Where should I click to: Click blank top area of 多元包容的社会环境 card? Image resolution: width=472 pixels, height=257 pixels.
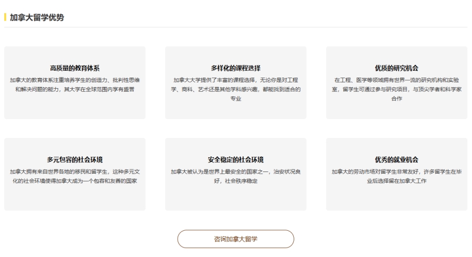[74, 146]
